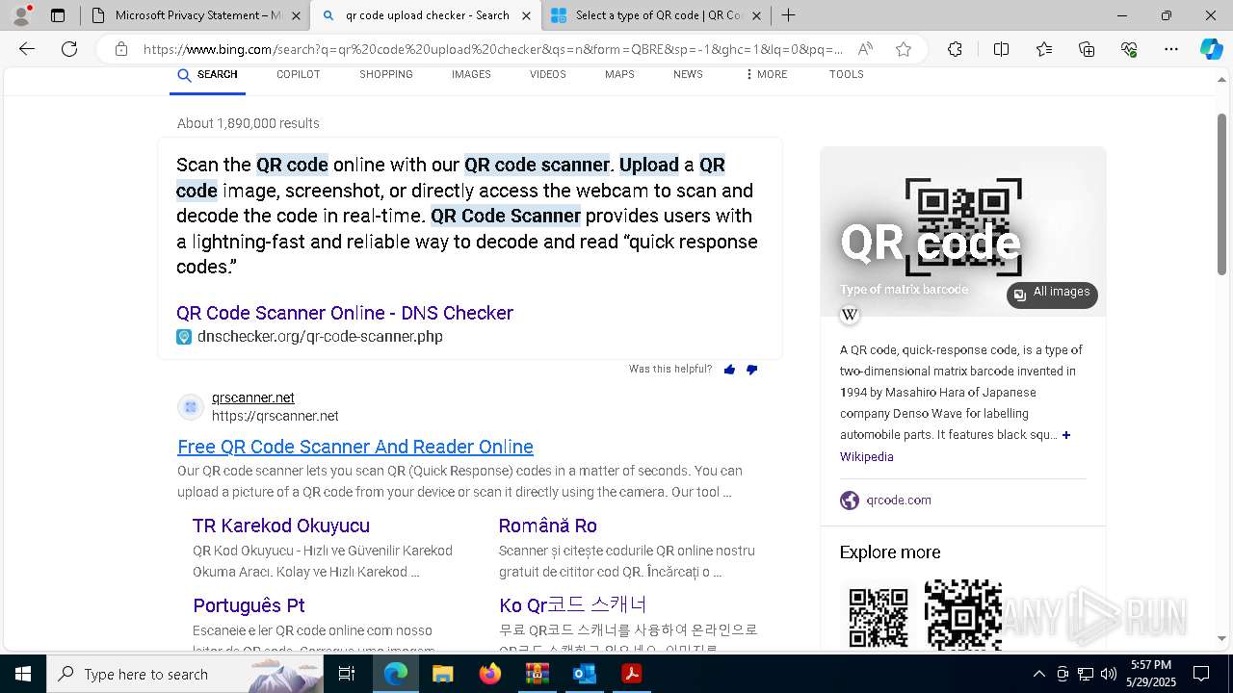Open Settings and more ellipsis menu
Image resolution: width=1233 pixels, height=693 pixels.
pyautogui.click(x=1171, y=49)
